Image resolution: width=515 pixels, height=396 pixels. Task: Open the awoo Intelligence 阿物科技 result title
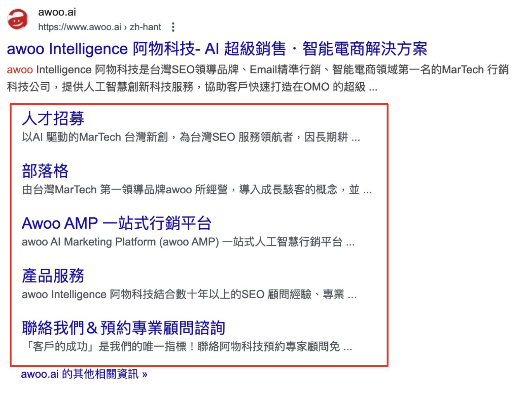217,49
